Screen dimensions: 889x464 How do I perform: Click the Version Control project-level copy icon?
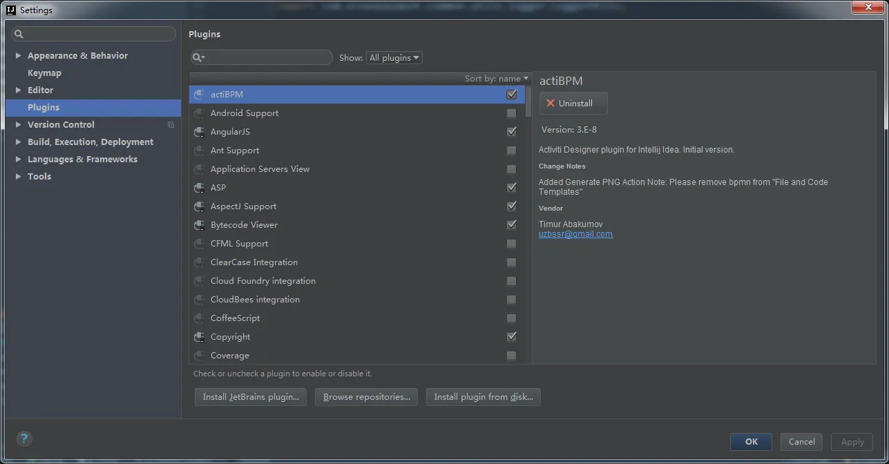[x=171, y=125]
